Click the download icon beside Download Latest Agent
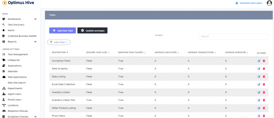Viewport: 274px width, 118px height. click(x=237, y=3)
